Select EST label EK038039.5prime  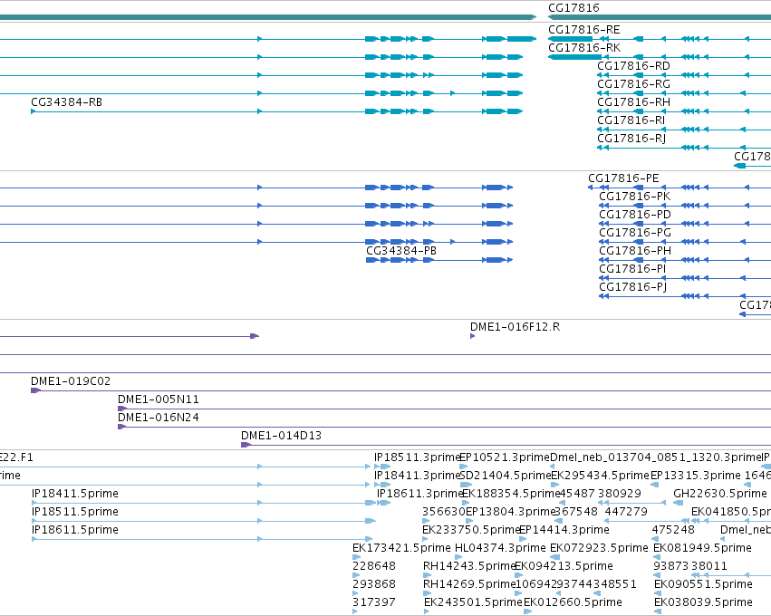[703, 603]
